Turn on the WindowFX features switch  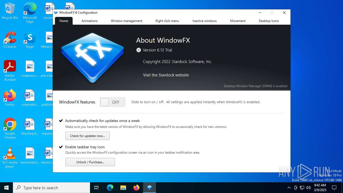pyautogui.click(x=113, y=102)
